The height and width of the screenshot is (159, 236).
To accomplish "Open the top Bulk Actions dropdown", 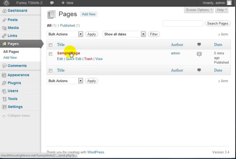I will point(65,34).
